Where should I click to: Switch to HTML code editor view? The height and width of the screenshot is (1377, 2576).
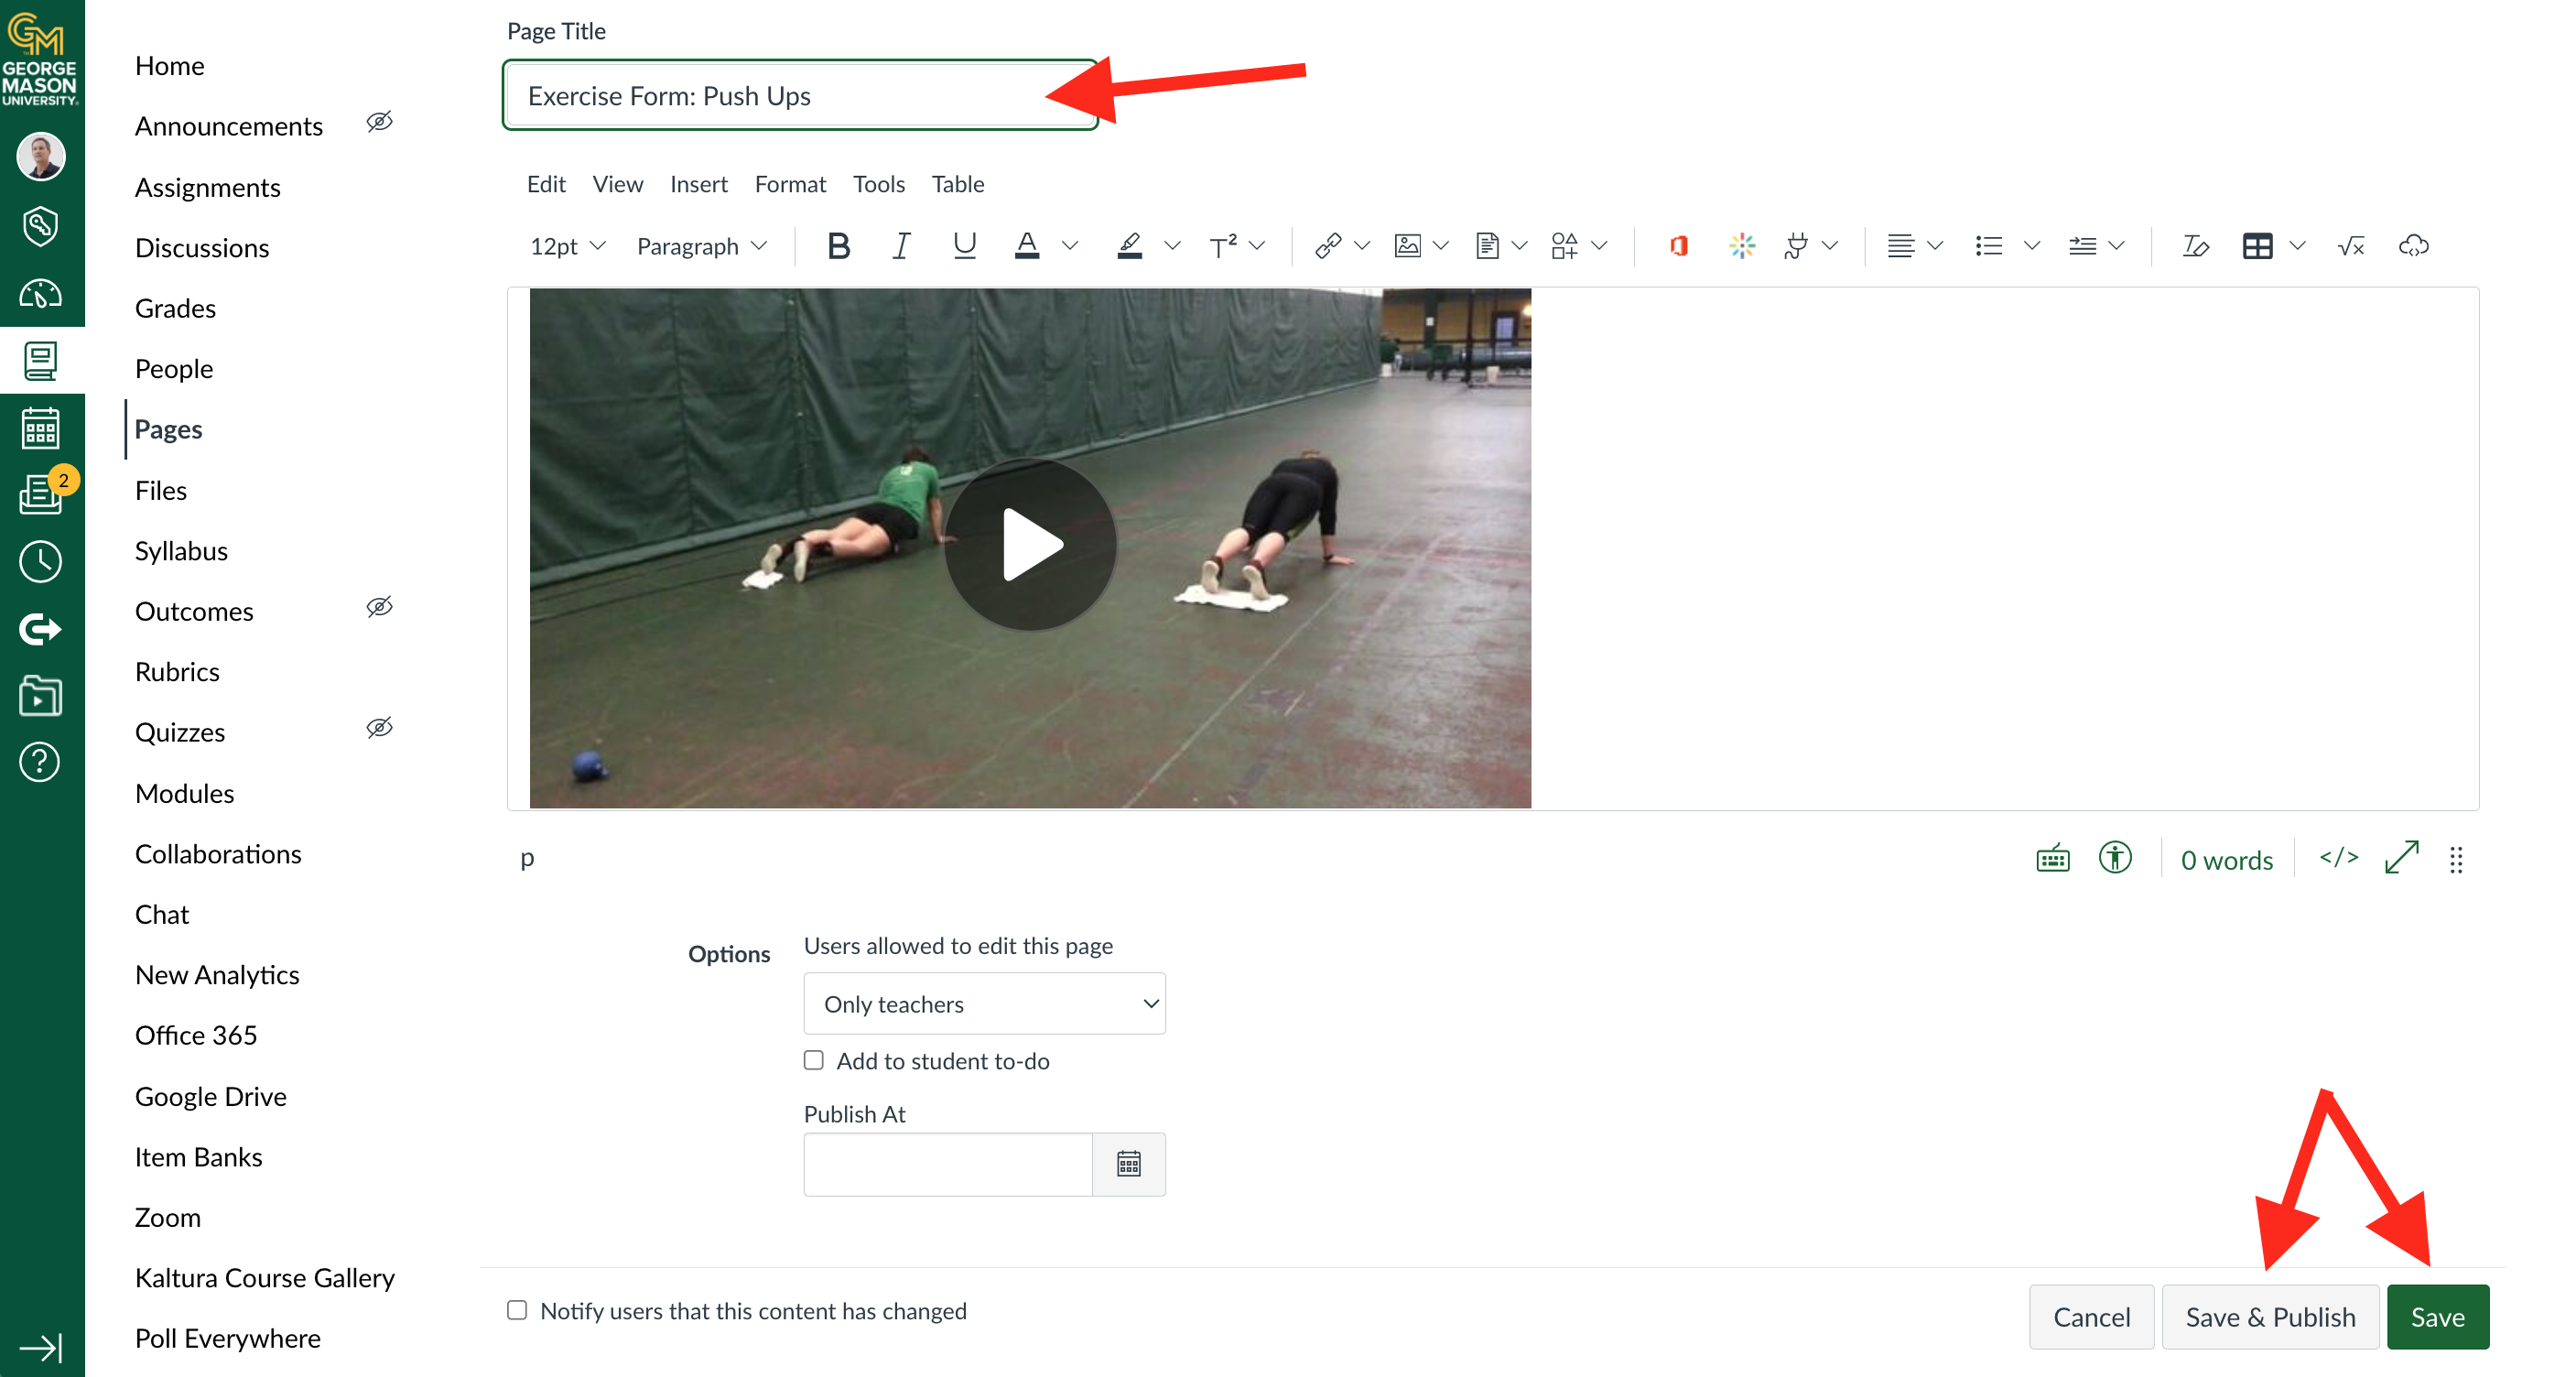[x=2338, y=858]
